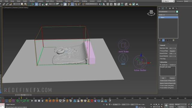Activate the Rotate tool

click(x=40, y=4)
